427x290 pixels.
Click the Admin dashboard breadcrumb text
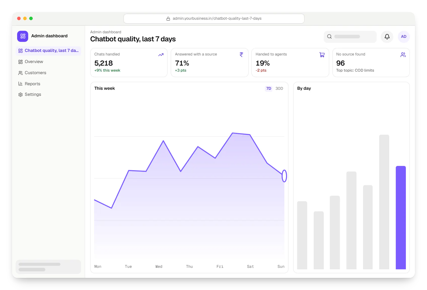[106, 32]
